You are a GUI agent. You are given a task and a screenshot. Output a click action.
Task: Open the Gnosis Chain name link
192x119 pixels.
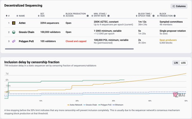pos(27,32)
